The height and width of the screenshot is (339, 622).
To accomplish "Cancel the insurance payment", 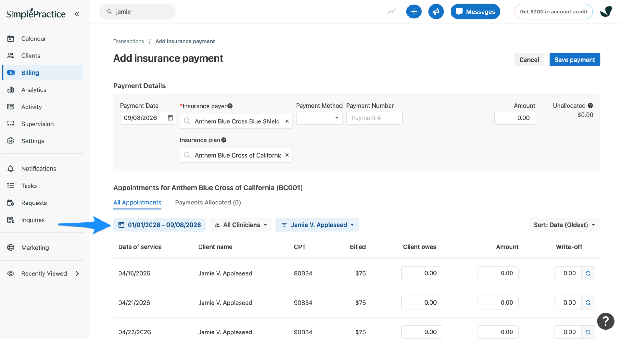I will (x=529, y=60).
